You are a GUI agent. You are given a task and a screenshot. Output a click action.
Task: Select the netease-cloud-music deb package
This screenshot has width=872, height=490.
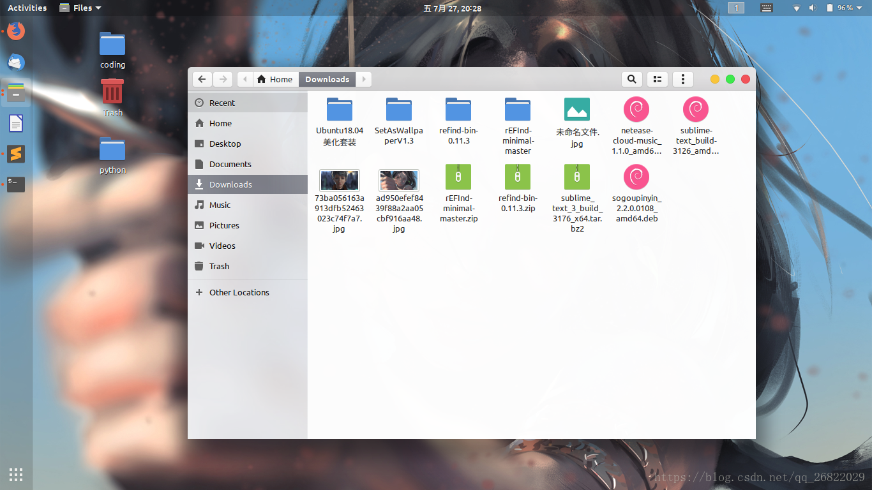636,126
